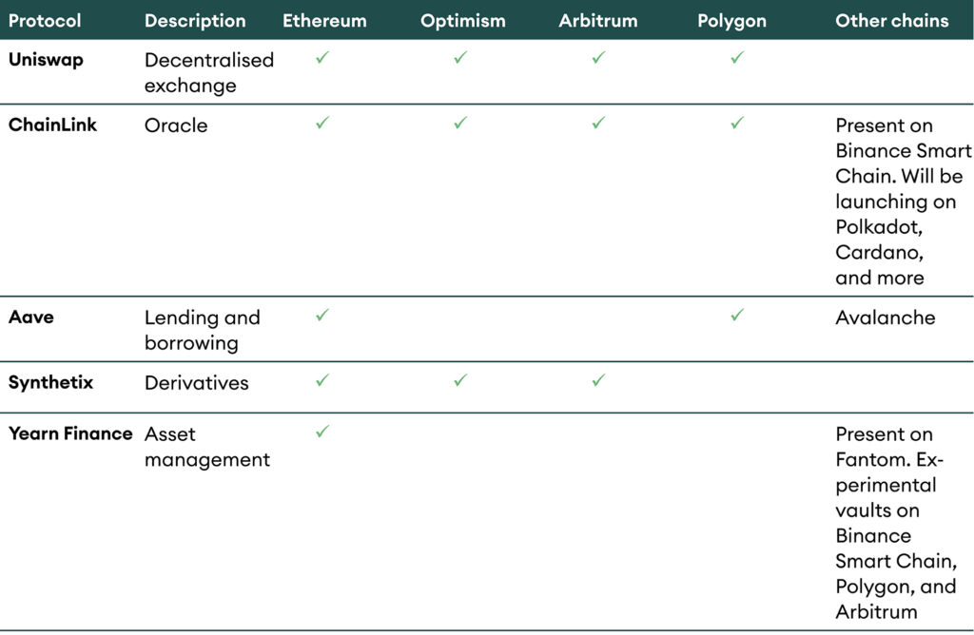The image size is (974, 635).
Task: Select the Uniswap protocol name
Action: (45, 59)
